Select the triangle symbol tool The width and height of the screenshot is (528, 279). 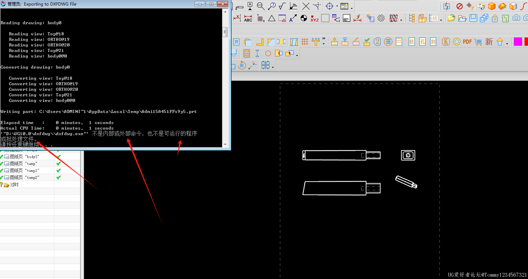(272, 18)
